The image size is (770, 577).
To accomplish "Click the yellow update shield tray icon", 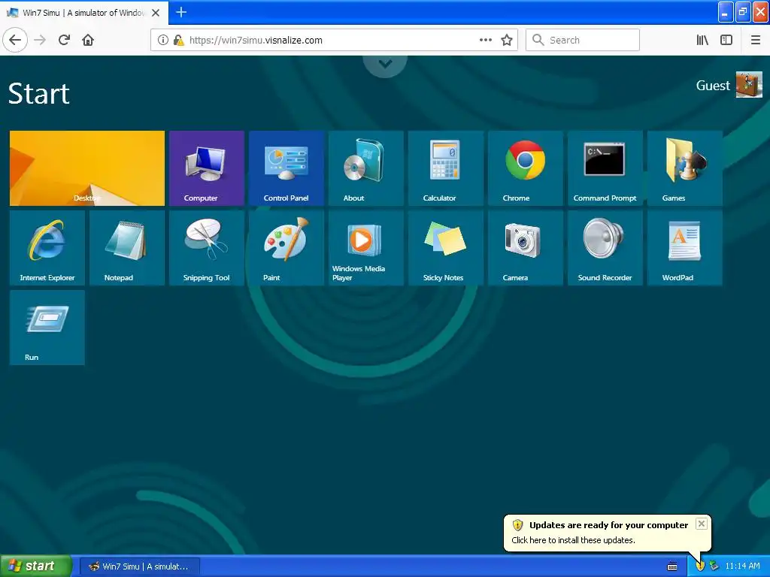I will coord(700,566).
